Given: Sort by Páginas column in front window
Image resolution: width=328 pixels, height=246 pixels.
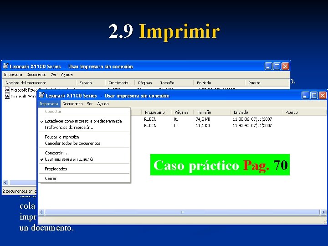Looking at the screenshot, I should pos(182,113).
